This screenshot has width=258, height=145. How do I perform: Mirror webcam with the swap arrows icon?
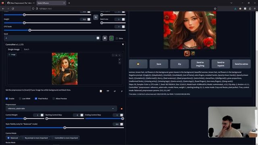point(114,91)
